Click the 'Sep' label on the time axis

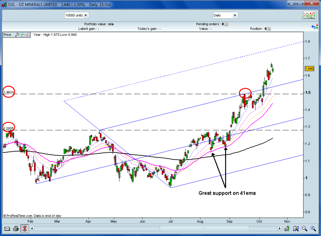(229, 221)
